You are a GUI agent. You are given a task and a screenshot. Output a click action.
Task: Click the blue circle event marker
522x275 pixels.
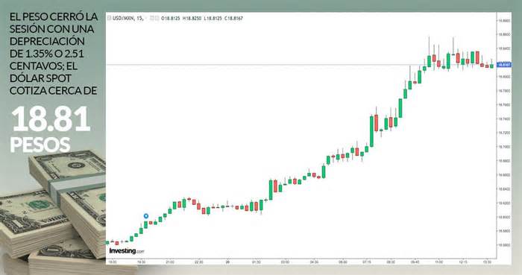click(146, 216)
